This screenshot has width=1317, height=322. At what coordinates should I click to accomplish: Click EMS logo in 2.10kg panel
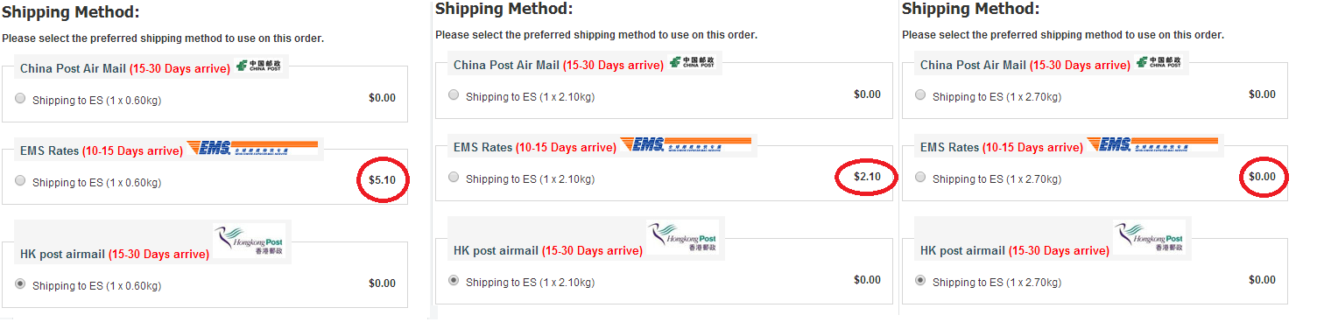tap(685, 144)
